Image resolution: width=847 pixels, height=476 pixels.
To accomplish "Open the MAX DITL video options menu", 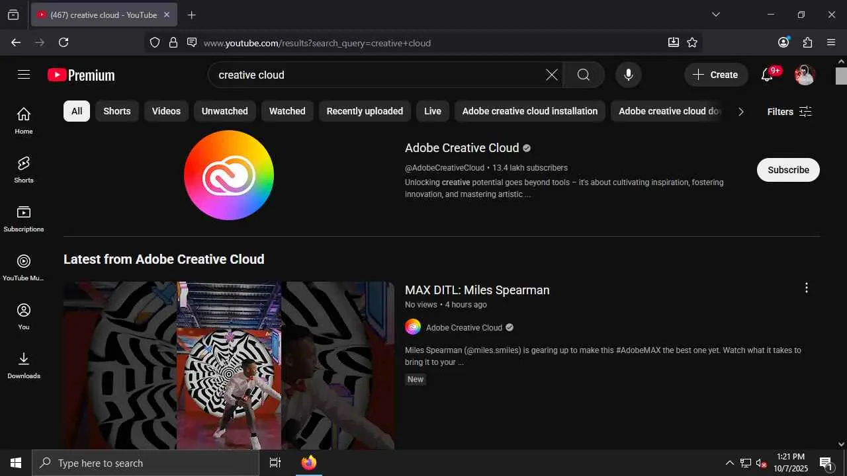I will tap(806, 288).
